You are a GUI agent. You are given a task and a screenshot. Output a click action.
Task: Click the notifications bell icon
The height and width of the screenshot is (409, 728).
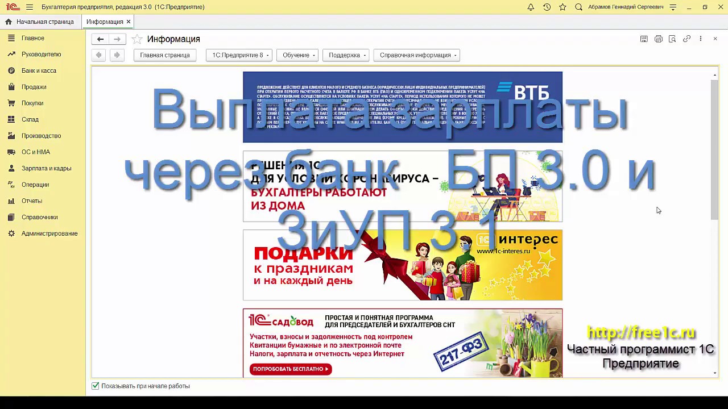click(531, 7)
